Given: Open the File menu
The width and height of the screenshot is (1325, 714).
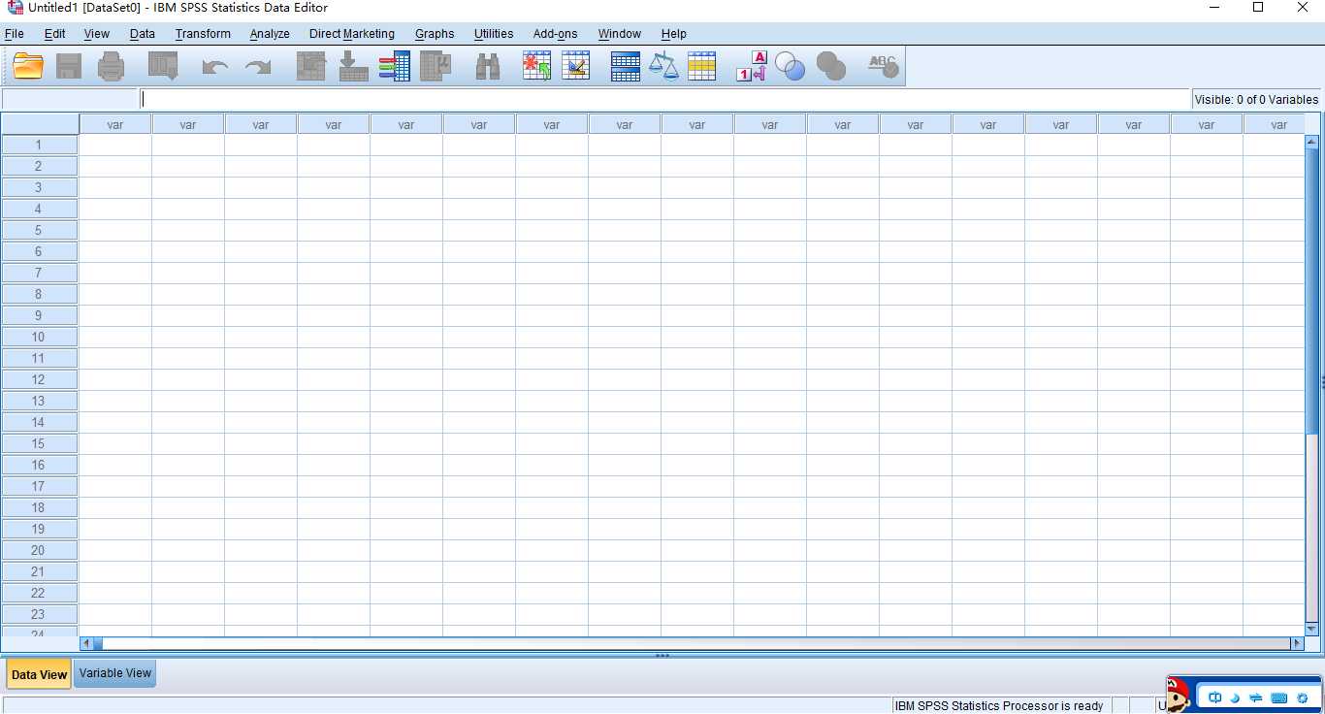Looking at the screenshot, I should click(15, 33).
